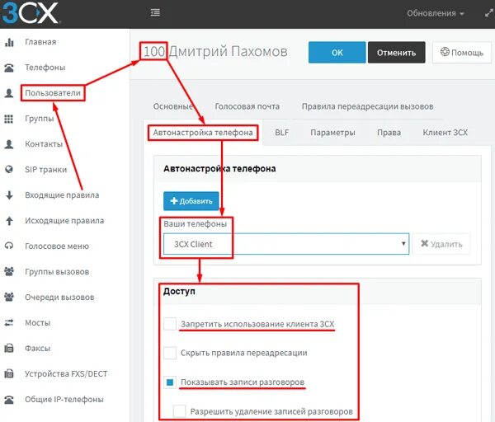Image resolution: width=495 pixels, height=422 pixels.
Task: Click the Пользователи user icon
Action: pyautogui.click(x=9, y=93)
